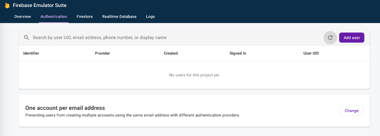Click the Signed In column header
The image size is (380, 136).
click(238, 53)
